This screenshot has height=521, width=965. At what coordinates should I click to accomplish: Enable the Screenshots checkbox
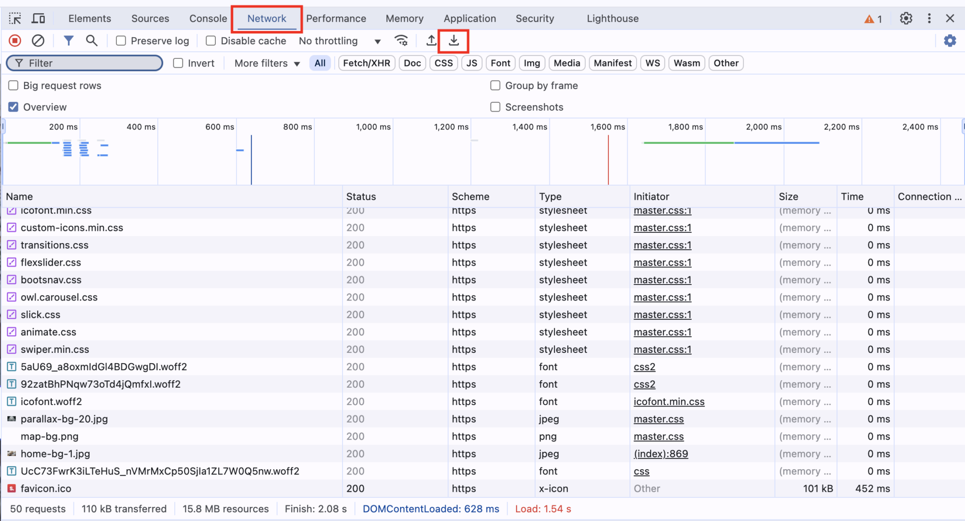[x=495, y=107]
